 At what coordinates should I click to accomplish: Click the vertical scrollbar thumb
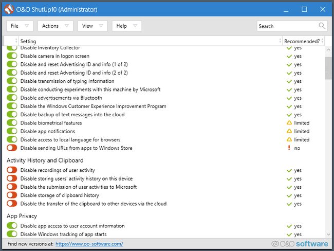point(328,68)
